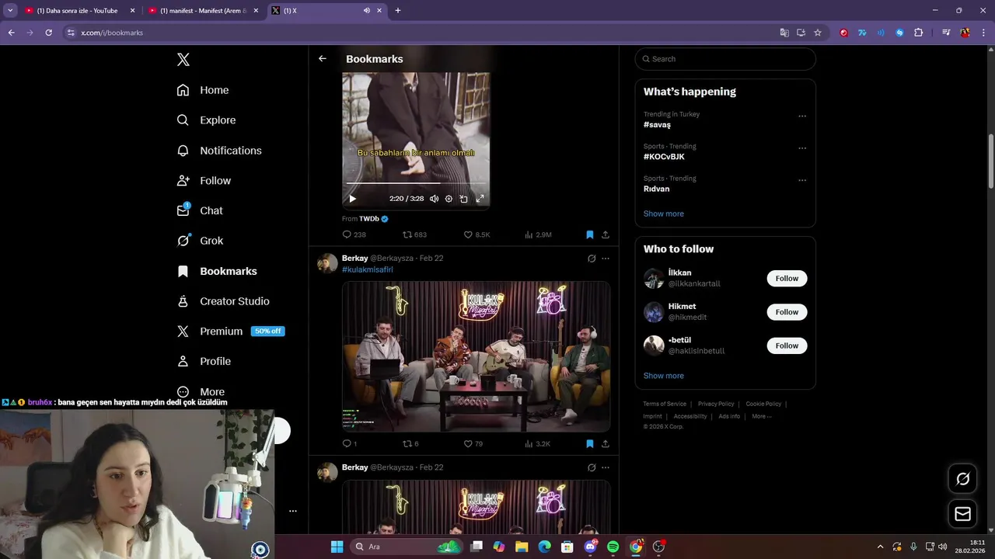The height and width of the screenshot is (559, 995).
Task: Open Berkay's avatar on #kulakmisafiri post
Action: (327, 262)
